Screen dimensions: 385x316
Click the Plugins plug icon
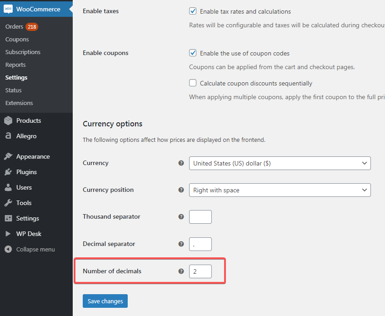[8, 172]
